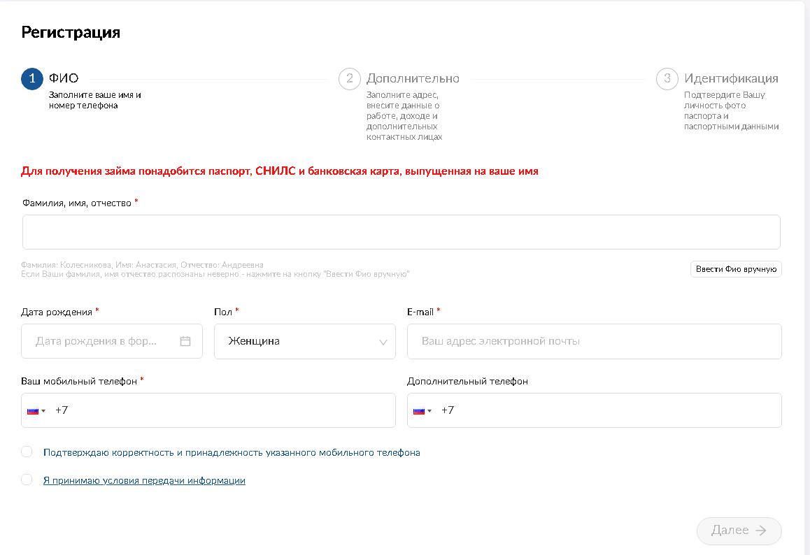This screenshot has width=810, height=555.
Task: Open the Я принимаю условия передачи информации link
Action: [144, 481]
